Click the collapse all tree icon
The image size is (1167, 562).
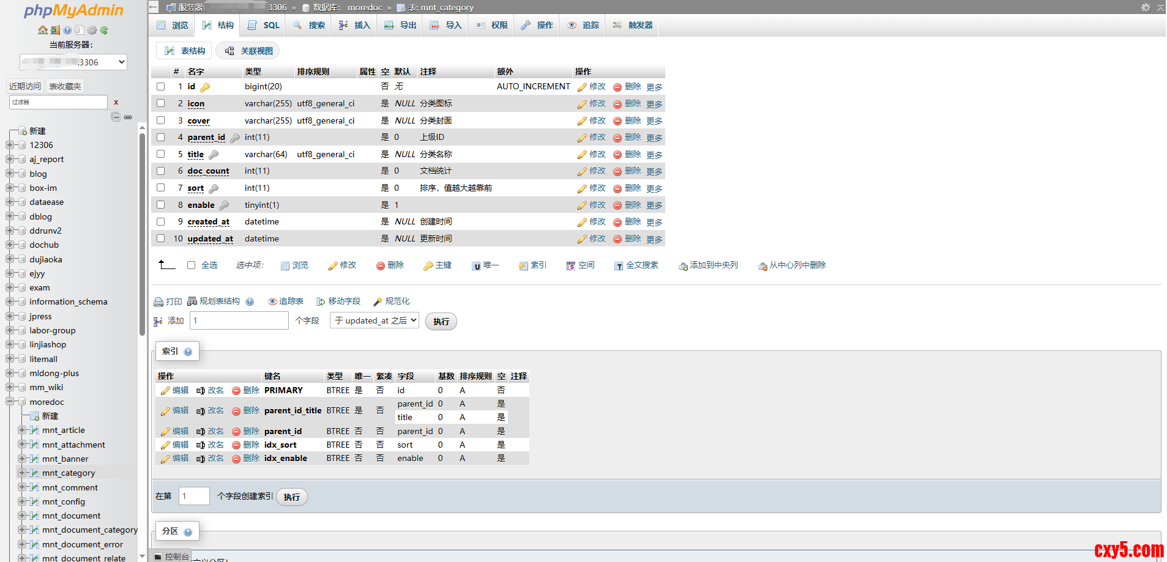pyautogui.click(x=116, y=117)
